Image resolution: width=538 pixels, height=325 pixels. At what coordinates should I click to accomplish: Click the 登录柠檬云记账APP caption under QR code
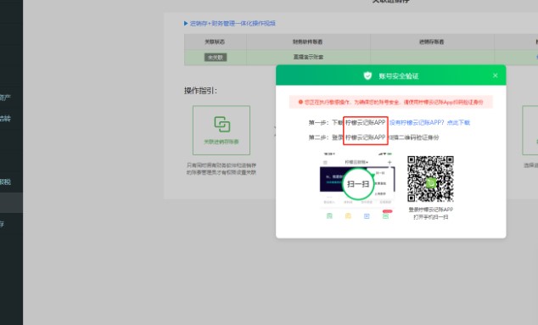coord(430,210)
